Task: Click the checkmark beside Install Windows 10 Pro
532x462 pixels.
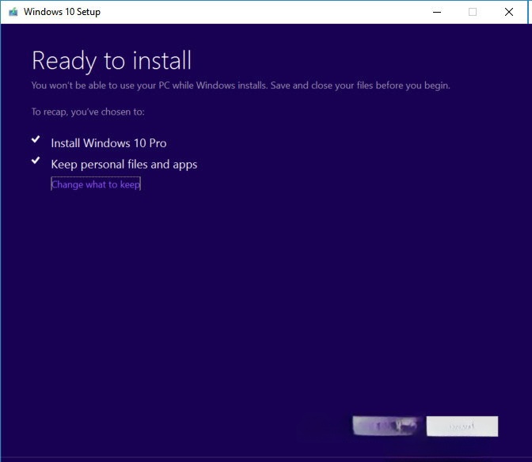Action: click(x=36, y=139)
